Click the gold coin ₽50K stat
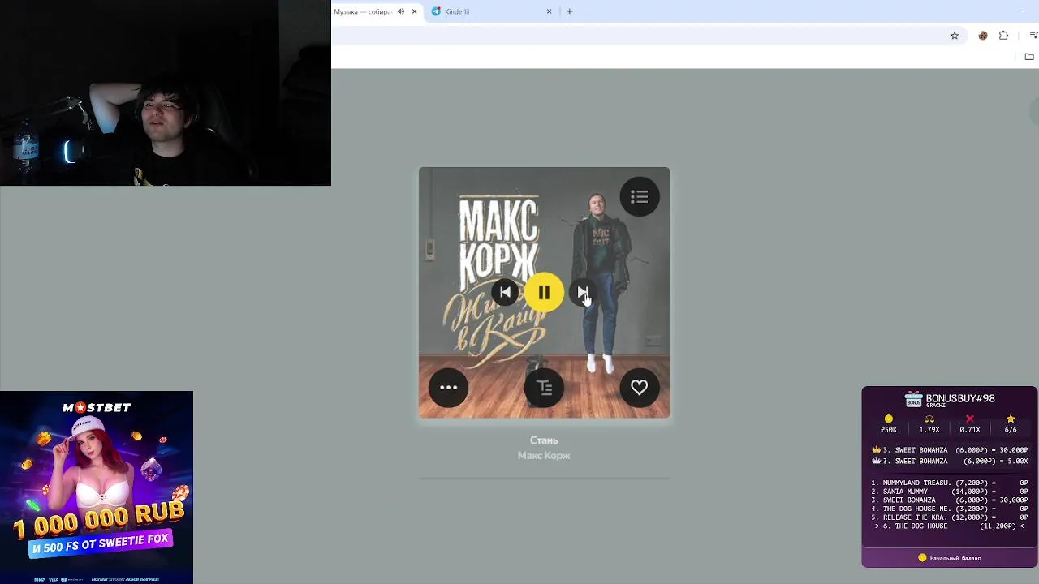The width and height of the screenshot is (1039, 584). pyautogui.click(x=889, y=424)
